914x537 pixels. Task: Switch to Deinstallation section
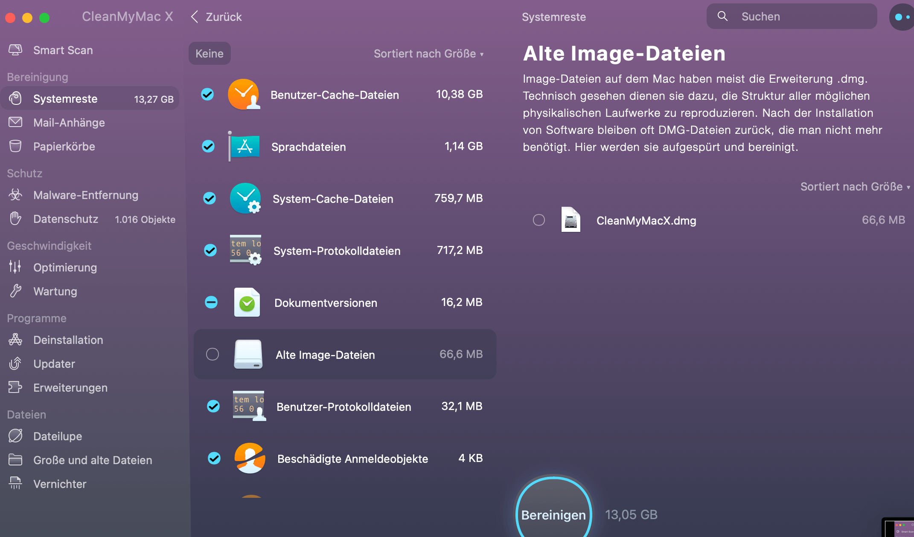coord(90,340)
